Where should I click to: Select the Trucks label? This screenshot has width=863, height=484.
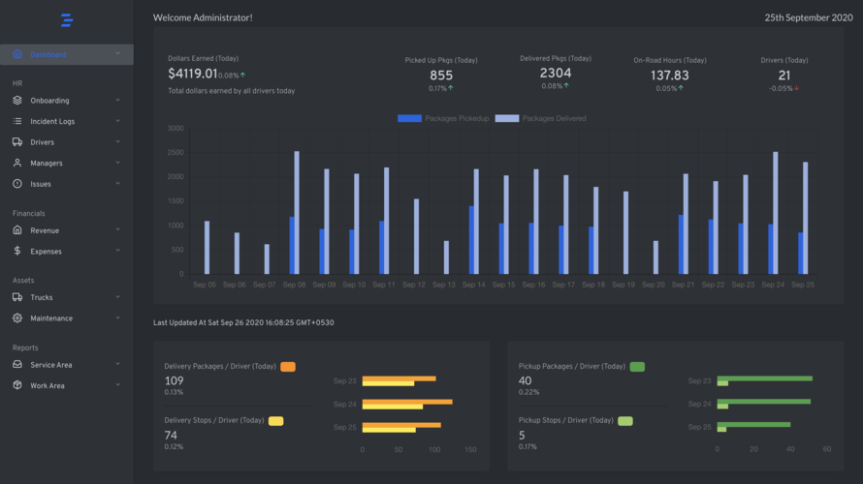42,298
